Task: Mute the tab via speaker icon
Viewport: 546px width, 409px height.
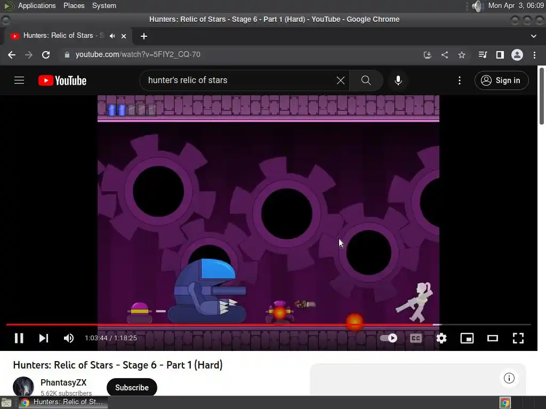Action: click(x=112, y=36)
